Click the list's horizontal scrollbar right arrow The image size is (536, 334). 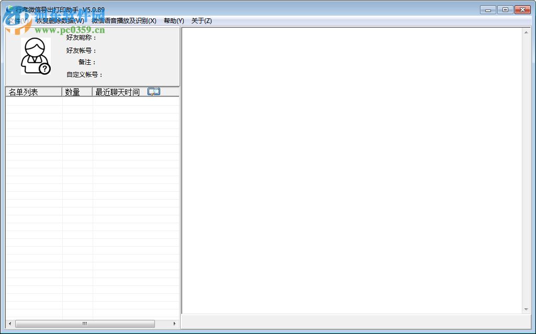(175, 324)
